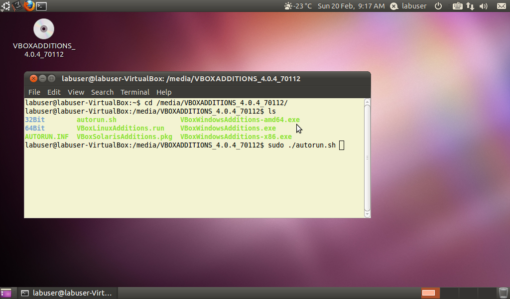Click the 64Bit directory name
This screenshot has width=510, height=299.
(x=35, y=128)
